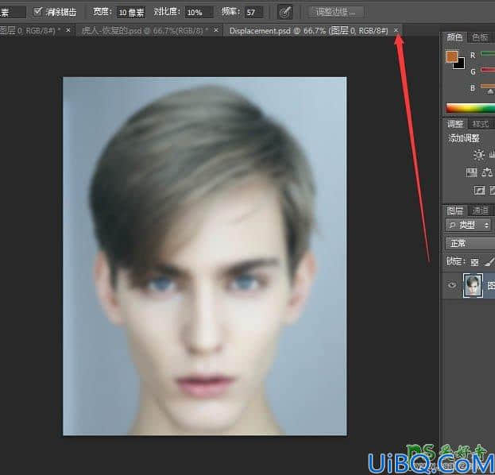Click the 频率 frequency input field
Viewport: 495px width, 475px height.
253,12
